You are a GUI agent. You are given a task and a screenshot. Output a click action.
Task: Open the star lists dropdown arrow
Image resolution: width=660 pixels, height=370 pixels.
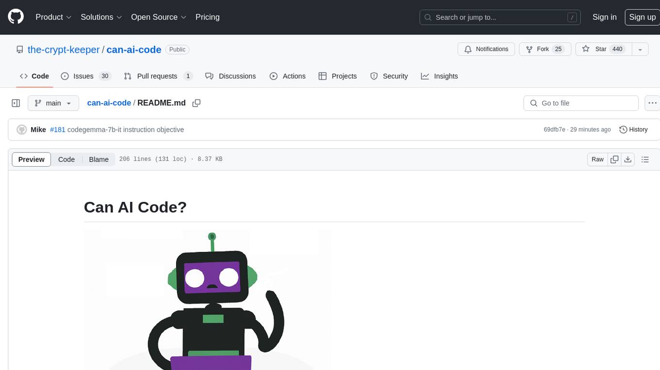coord(640,49)
